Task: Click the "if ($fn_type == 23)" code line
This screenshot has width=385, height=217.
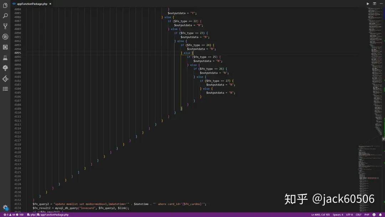Action: point(191,33)
